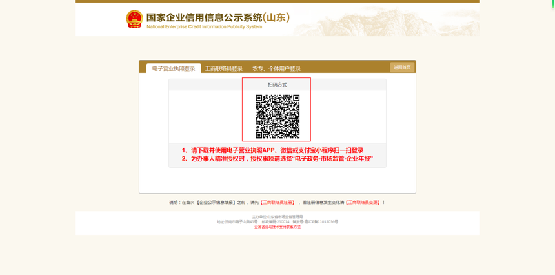
Task: Click the 返回首页 button
Action: [402, 67]
